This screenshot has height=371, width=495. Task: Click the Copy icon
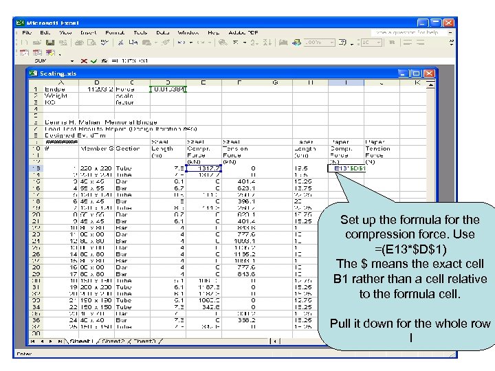tap(133, 43)
